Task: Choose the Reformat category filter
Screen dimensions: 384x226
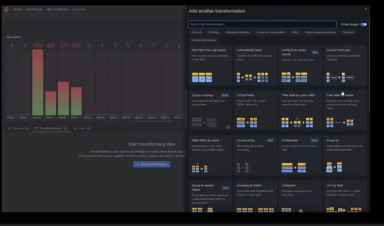Action: pyautogui.click(x=348, y=32)
